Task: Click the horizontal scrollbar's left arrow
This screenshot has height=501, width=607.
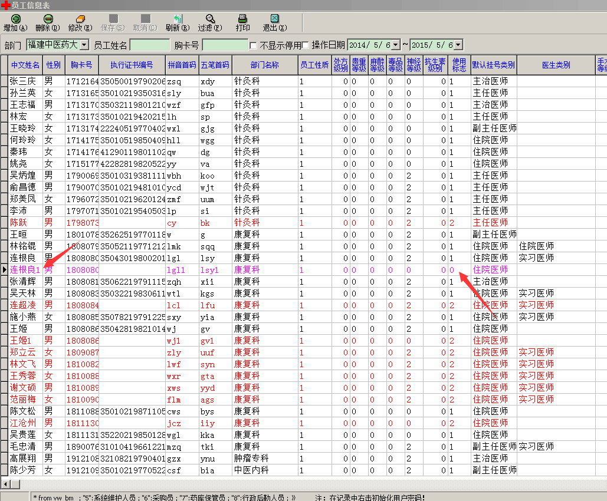Action: coord(6,484)
